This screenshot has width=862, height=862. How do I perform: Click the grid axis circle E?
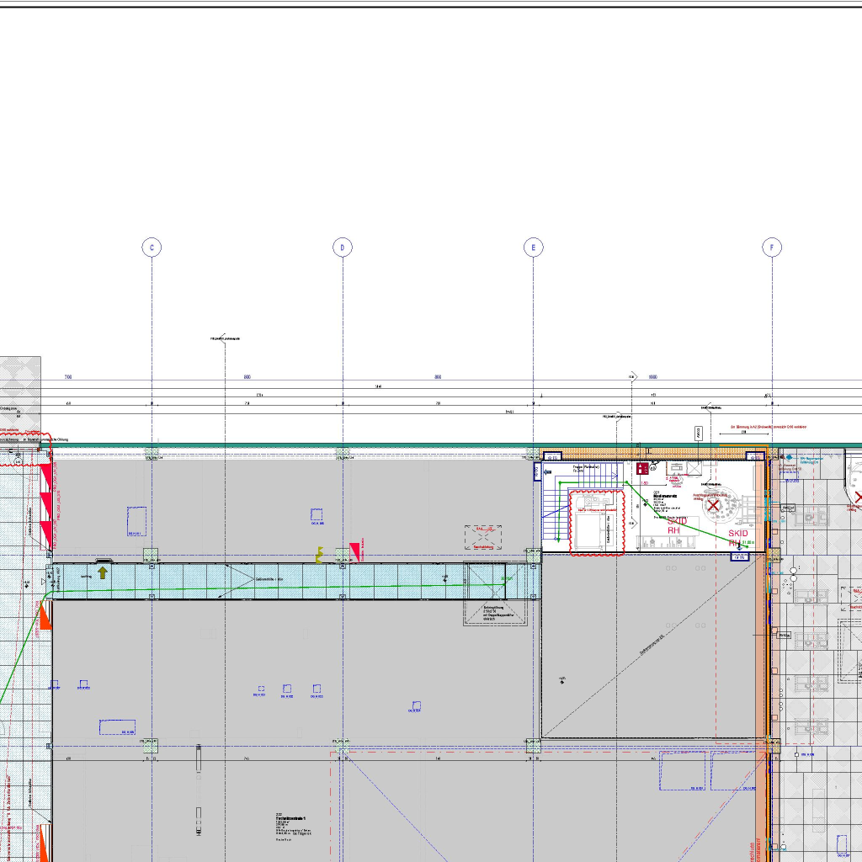coord(533,247)
